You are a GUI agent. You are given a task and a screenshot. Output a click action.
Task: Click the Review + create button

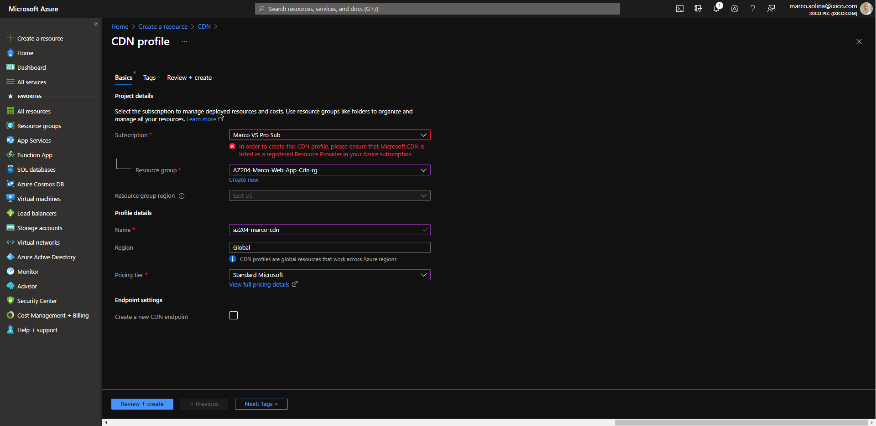click(x=142, y=404)
